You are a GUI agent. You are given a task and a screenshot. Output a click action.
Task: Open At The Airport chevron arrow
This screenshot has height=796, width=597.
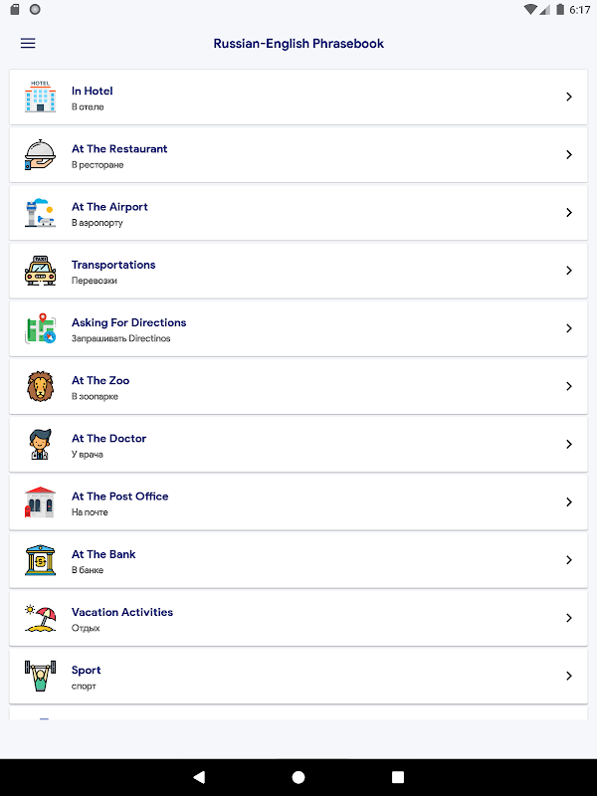coord(569,212)
